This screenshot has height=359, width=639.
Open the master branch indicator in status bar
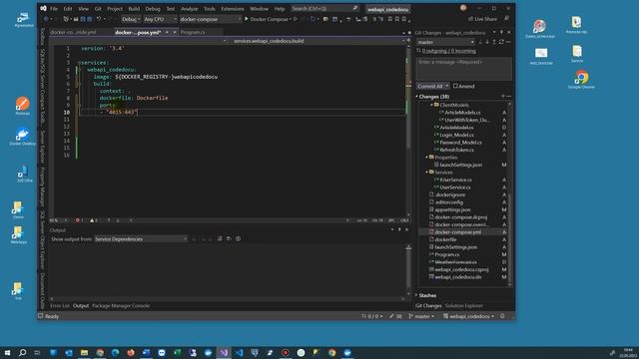coord(421,316)
